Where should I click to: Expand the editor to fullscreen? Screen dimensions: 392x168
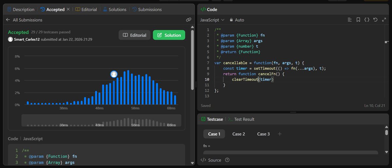pyautogui.click(x=384, y=20)
